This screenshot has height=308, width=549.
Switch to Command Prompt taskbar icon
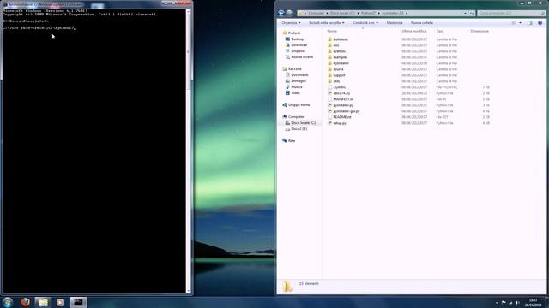[78, 302]
